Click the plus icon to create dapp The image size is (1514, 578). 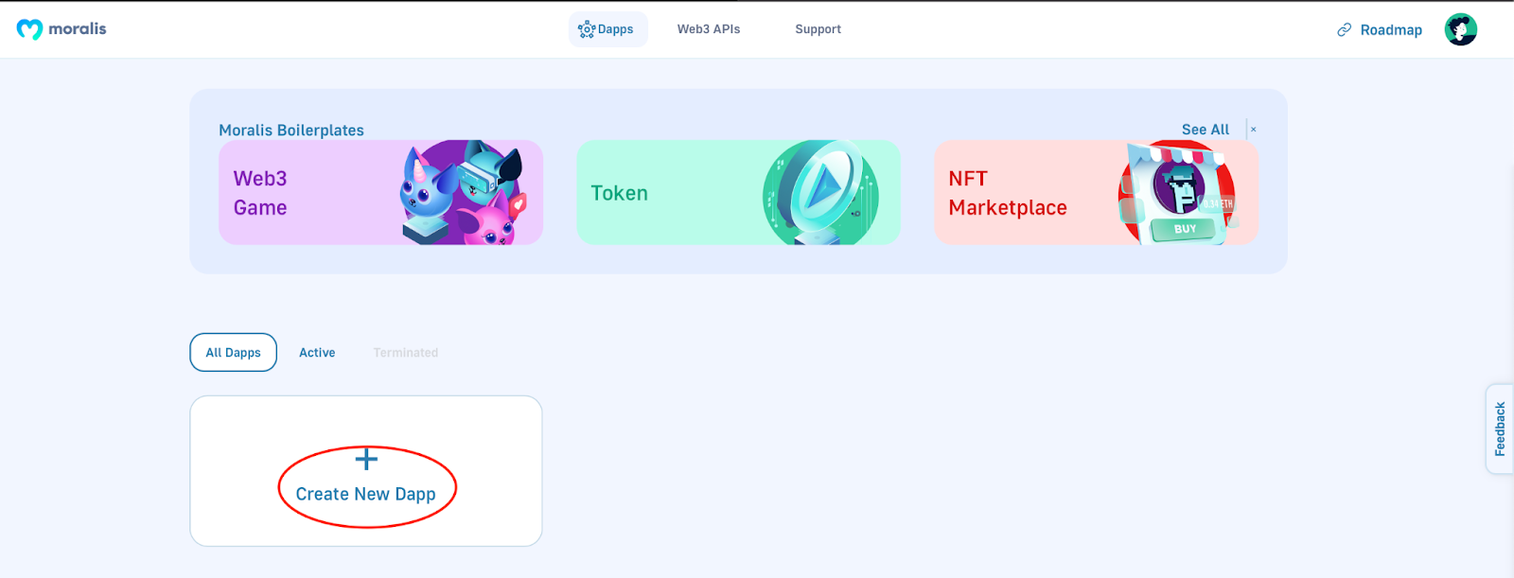[x=366, y=460]
